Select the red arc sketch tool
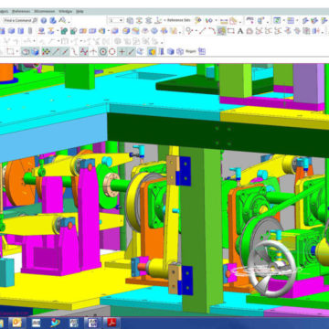The height and width of the screenshot is (329, 329). click(212, 31)
